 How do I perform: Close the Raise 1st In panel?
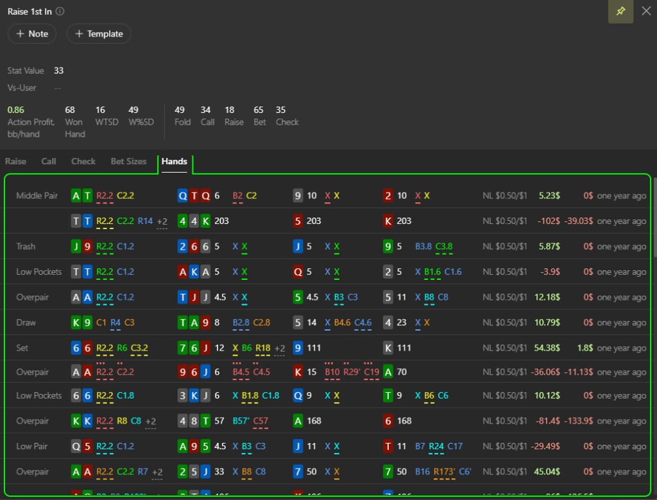646,12
